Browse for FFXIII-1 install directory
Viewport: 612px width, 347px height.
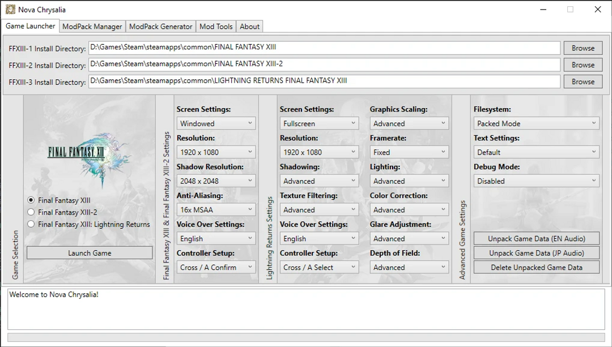pos(583,48)
